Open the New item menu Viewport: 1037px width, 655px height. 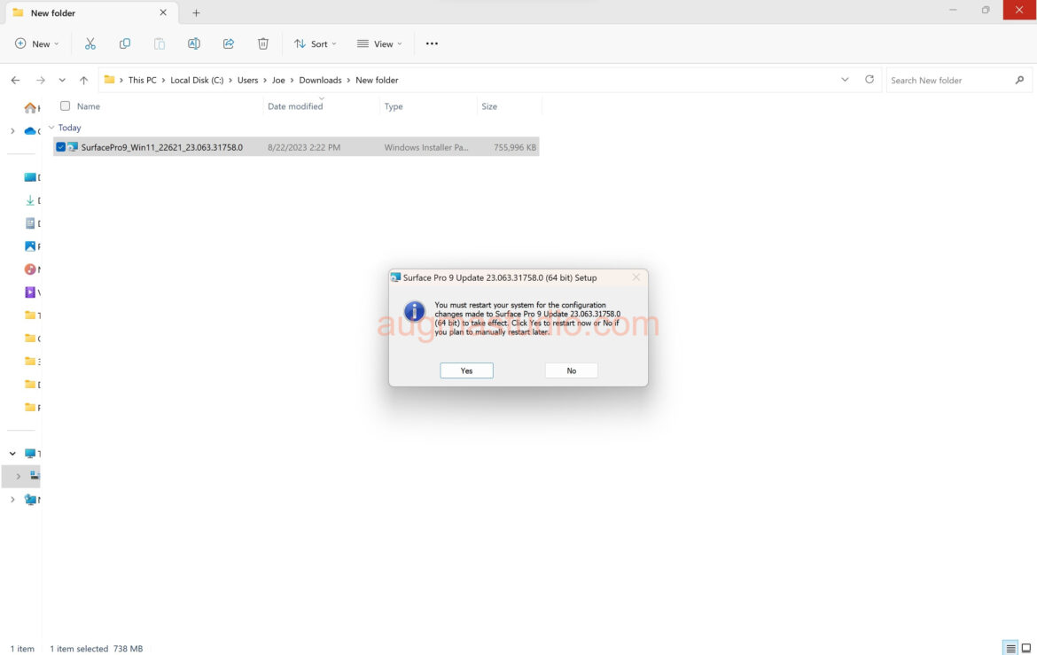click(x=37, y=43)
